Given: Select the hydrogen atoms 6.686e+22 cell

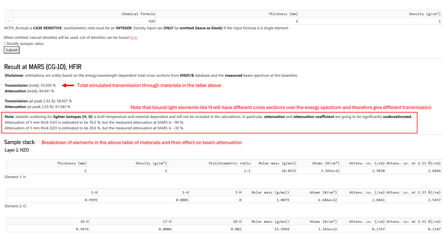Looking at the screenshot, I should (314, 200).
